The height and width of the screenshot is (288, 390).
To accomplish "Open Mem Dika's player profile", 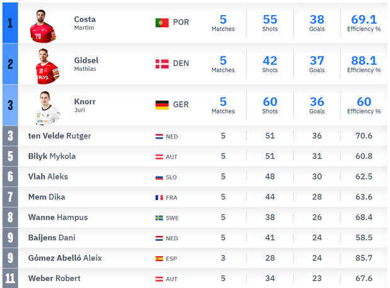I will pos(47,197).
